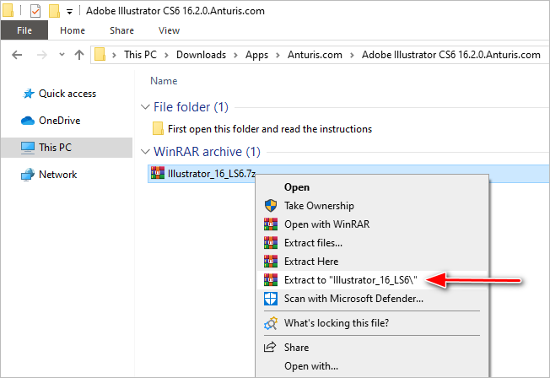Viewport: 550px width, 378px height.
Task: Switch to the View ribbon tab
Action: pyautogui.click(x=169, y=30)
